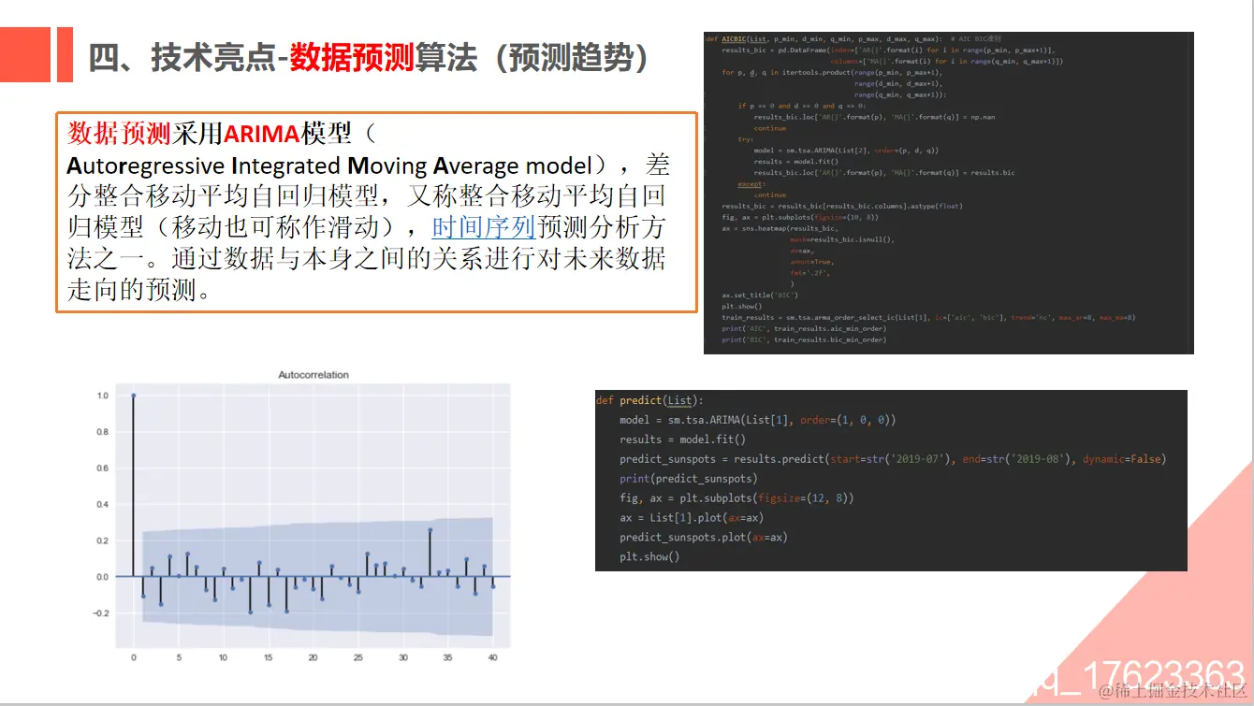Click the 40 x-axis label on chart
Viewport: 1254px width, 706px height.
tap(492, 657)
